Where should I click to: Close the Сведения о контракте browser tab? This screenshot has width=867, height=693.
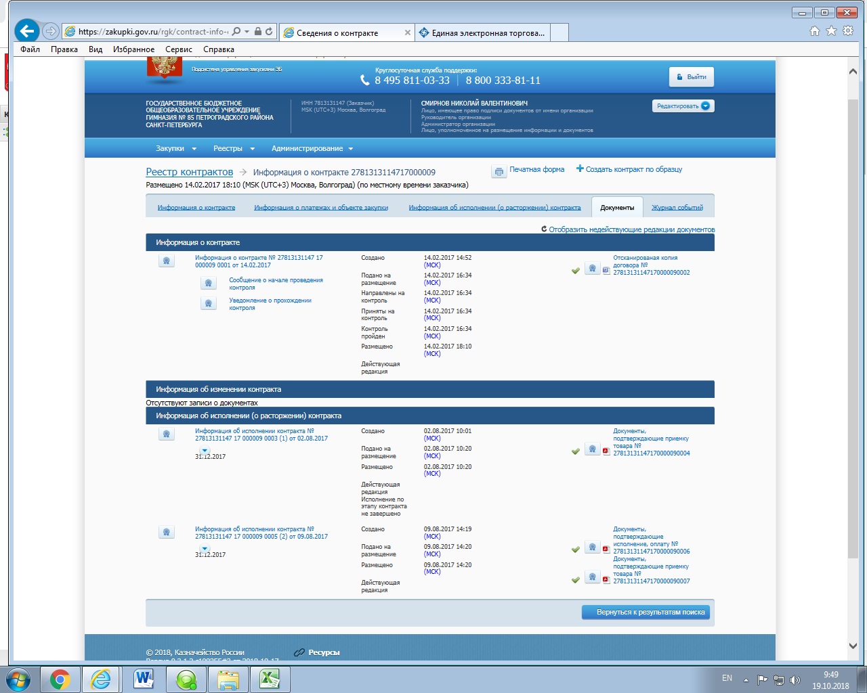point(407,32)
